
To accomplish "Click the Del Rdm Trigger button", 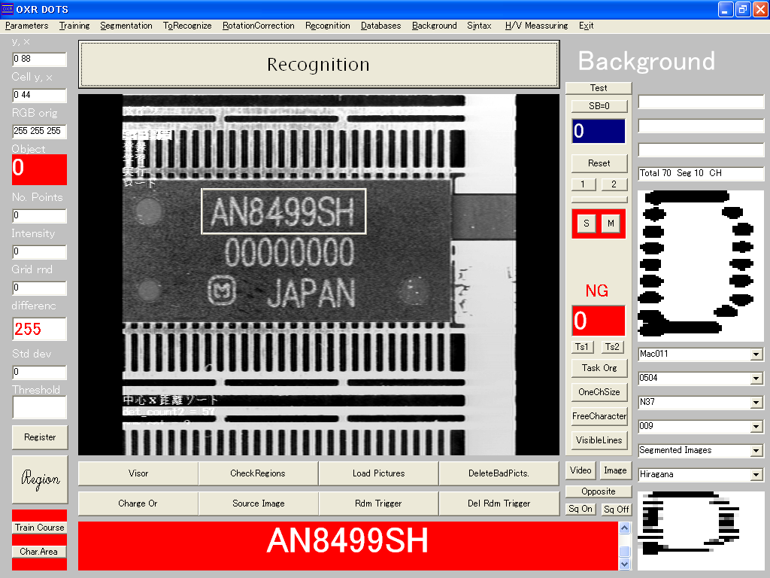I will [499, 503].
